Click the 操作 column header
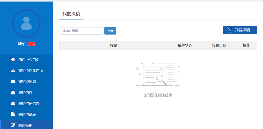 (246, 46)
